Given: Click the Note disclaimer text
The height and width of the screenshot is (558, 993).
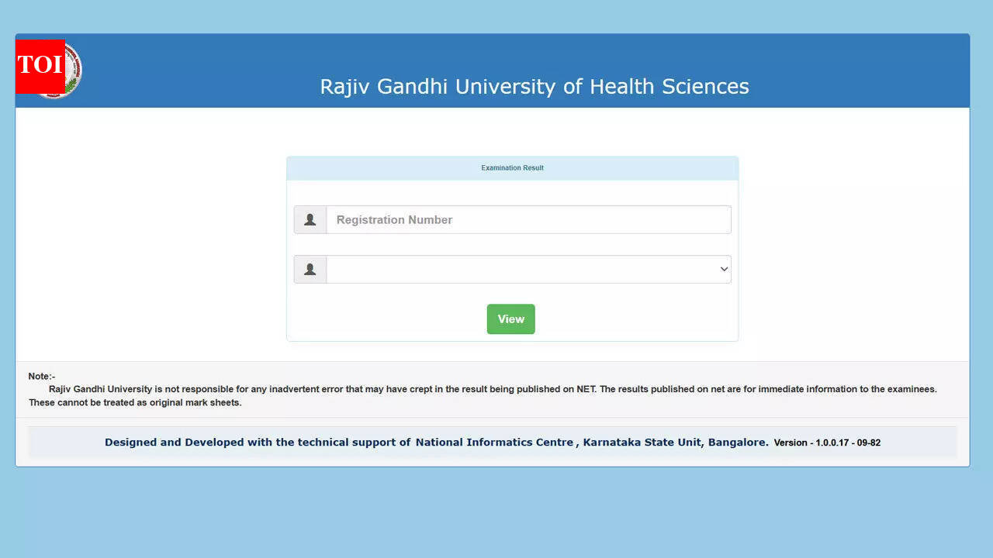Looking at the screenshot, I should click(481, 389).
